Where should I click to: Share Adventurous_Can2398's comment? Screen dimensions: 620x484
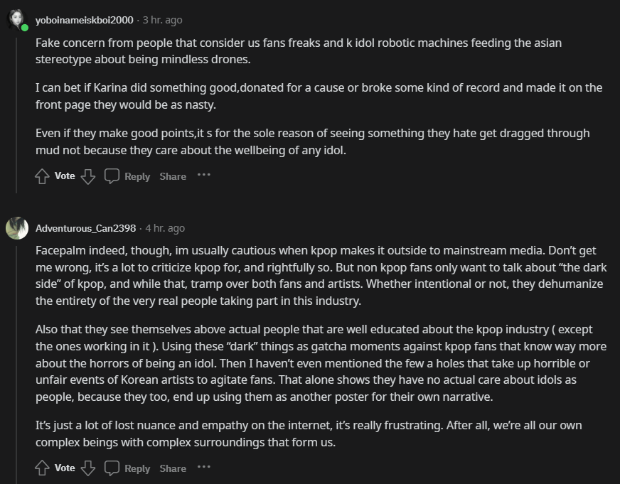[x=173, y=468]
